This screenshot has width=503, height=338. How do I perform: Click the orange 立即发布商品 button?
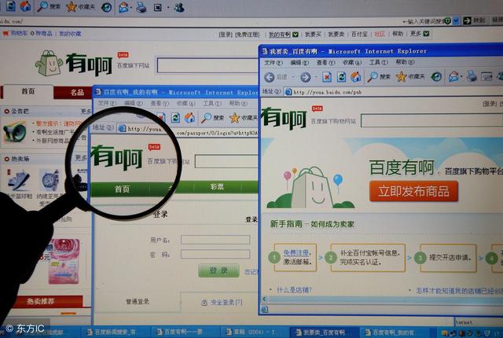click(413, 192)
